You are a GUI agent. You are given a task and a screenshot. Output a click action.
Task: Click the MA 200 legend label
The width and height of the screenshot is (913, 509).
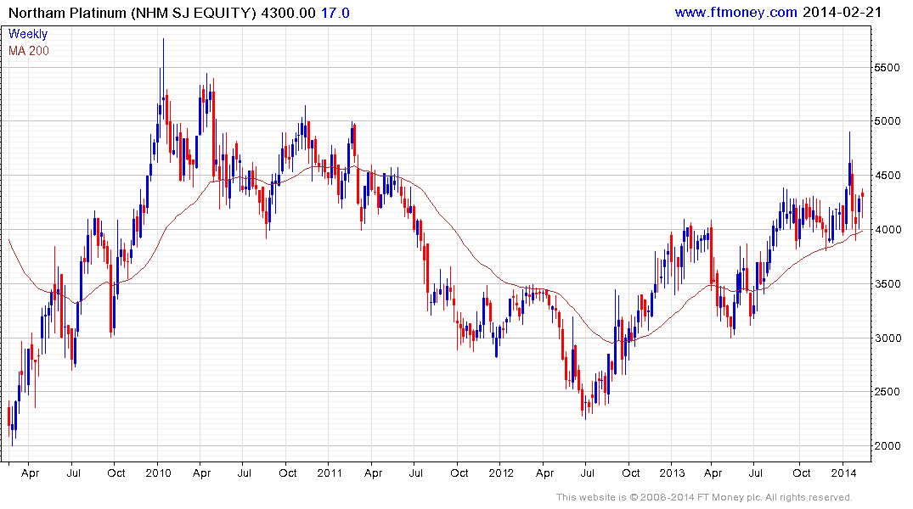(29, 51)
